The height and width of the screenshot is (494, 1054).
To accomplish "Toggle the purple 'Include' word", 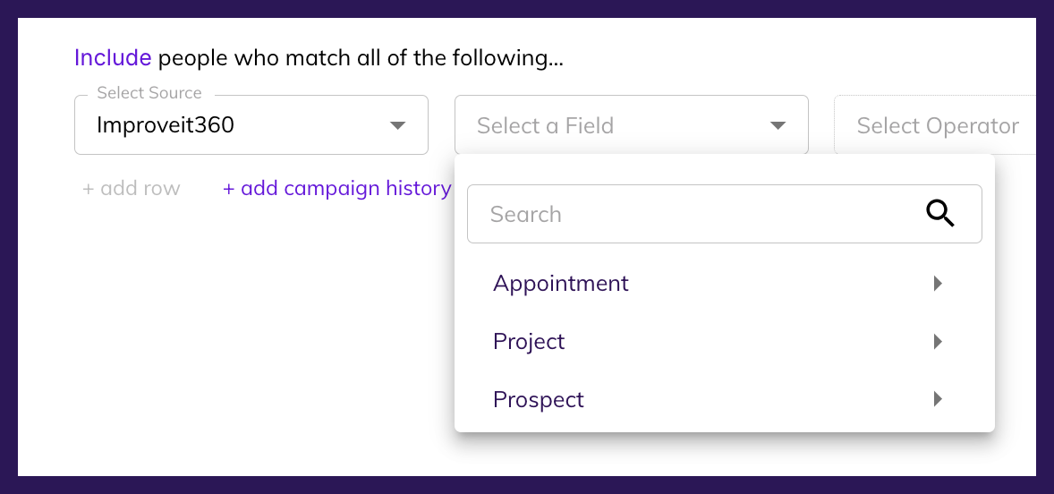I will (x=113, y=58).
